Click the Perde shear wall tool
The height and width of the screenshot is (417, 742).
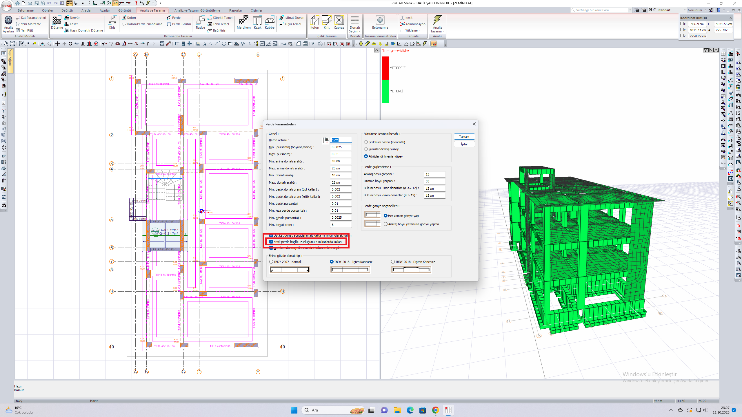click(174, 18)
